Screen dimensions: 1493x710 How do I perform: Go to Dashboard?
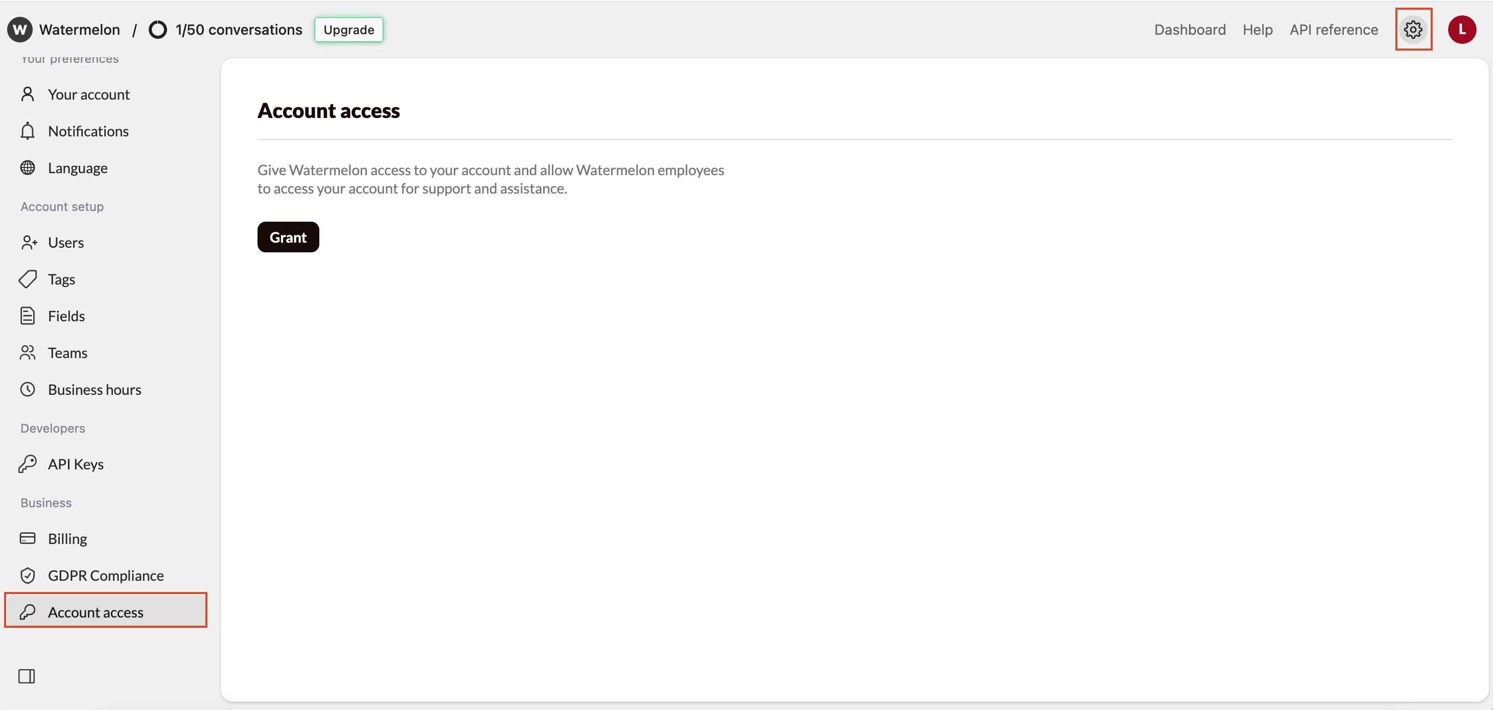[x=1189, y=30]
